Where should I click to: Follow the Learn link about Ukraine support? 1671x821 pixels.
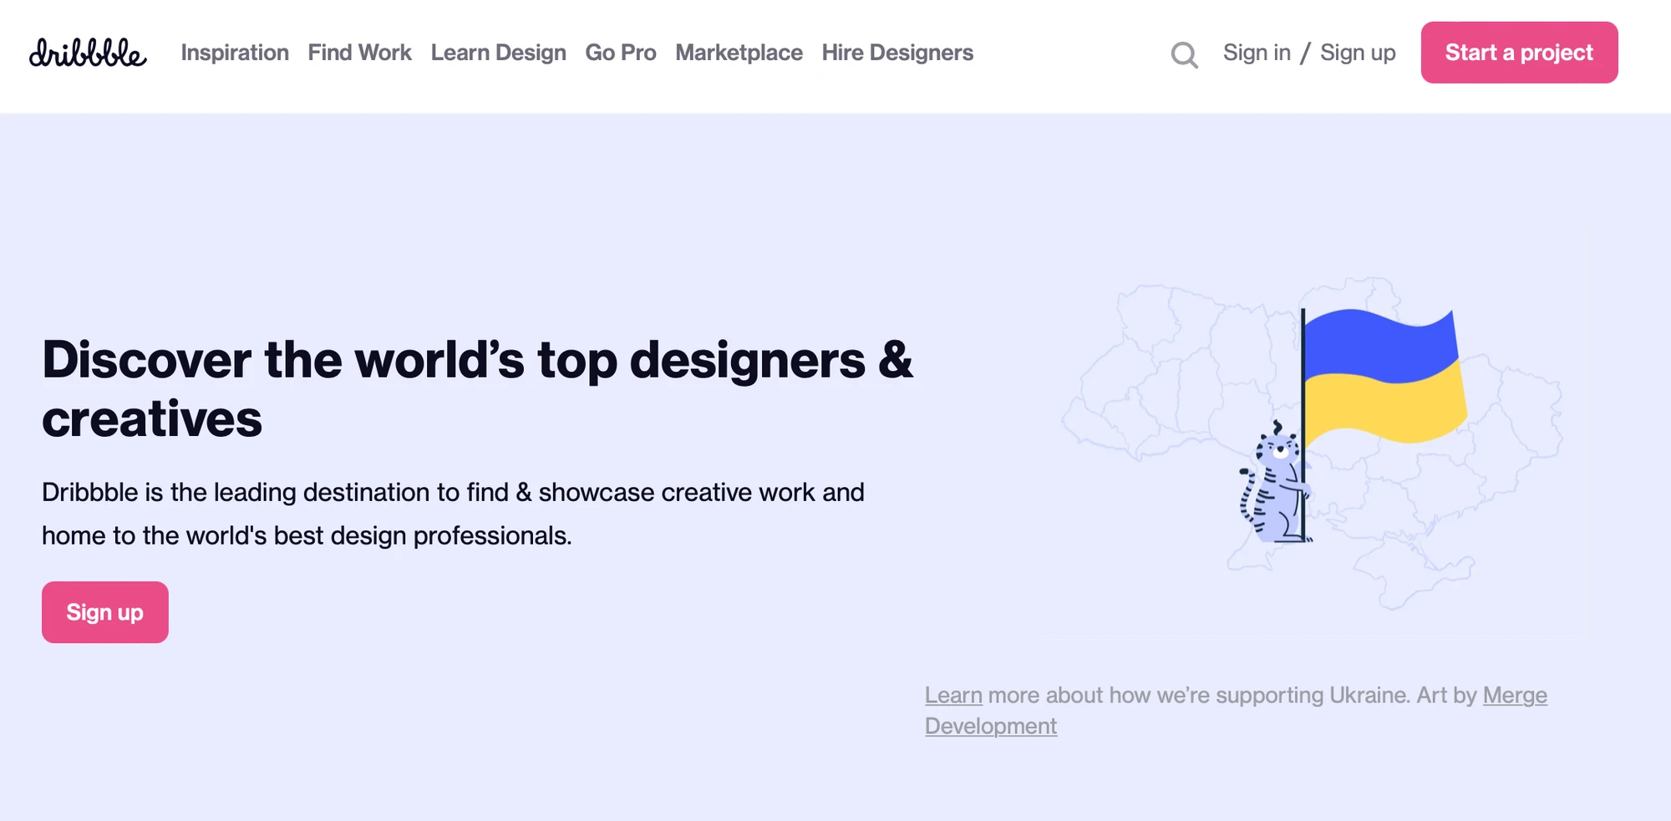pos(953,695)
